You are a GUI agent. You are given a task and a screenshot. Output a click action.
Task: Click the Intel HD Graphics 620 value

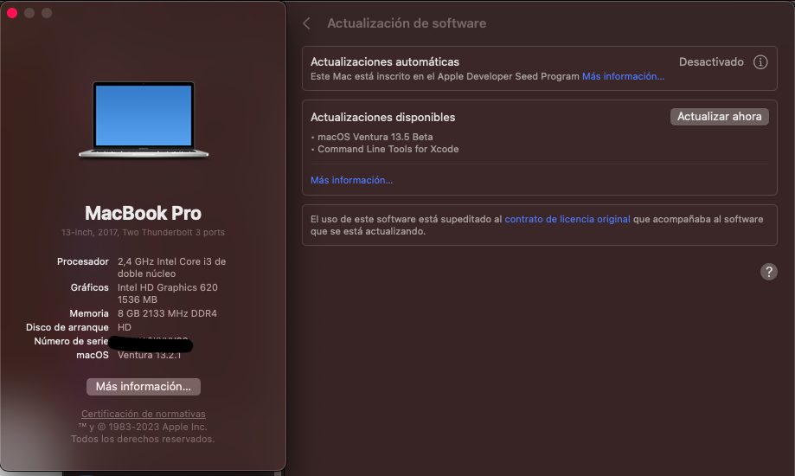(x=167, y=293)
